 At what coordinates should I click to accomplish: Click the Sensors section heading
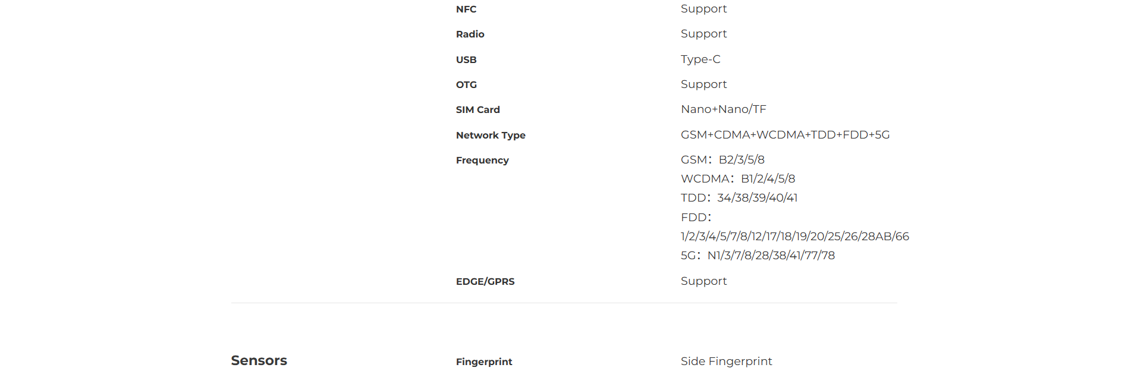259,360
